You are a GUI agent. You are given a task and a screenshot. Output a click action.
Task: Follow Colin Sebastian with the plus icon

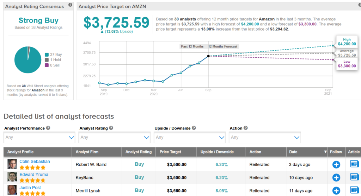pos(336,165)
